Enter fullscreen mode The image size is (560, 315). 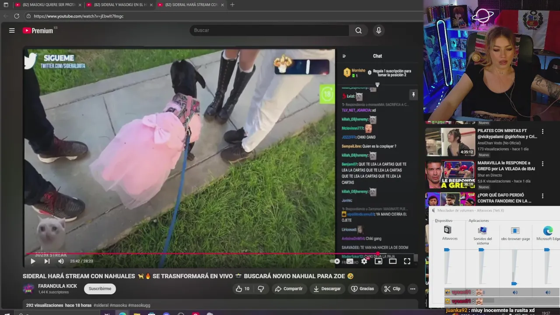pyautogui.click(x=407, y=261)
